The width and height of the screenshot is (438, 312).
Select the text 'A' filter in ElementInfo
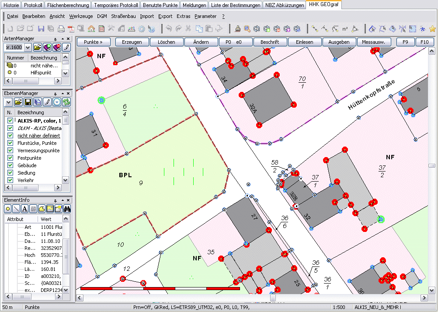click(x=25, y=208)
